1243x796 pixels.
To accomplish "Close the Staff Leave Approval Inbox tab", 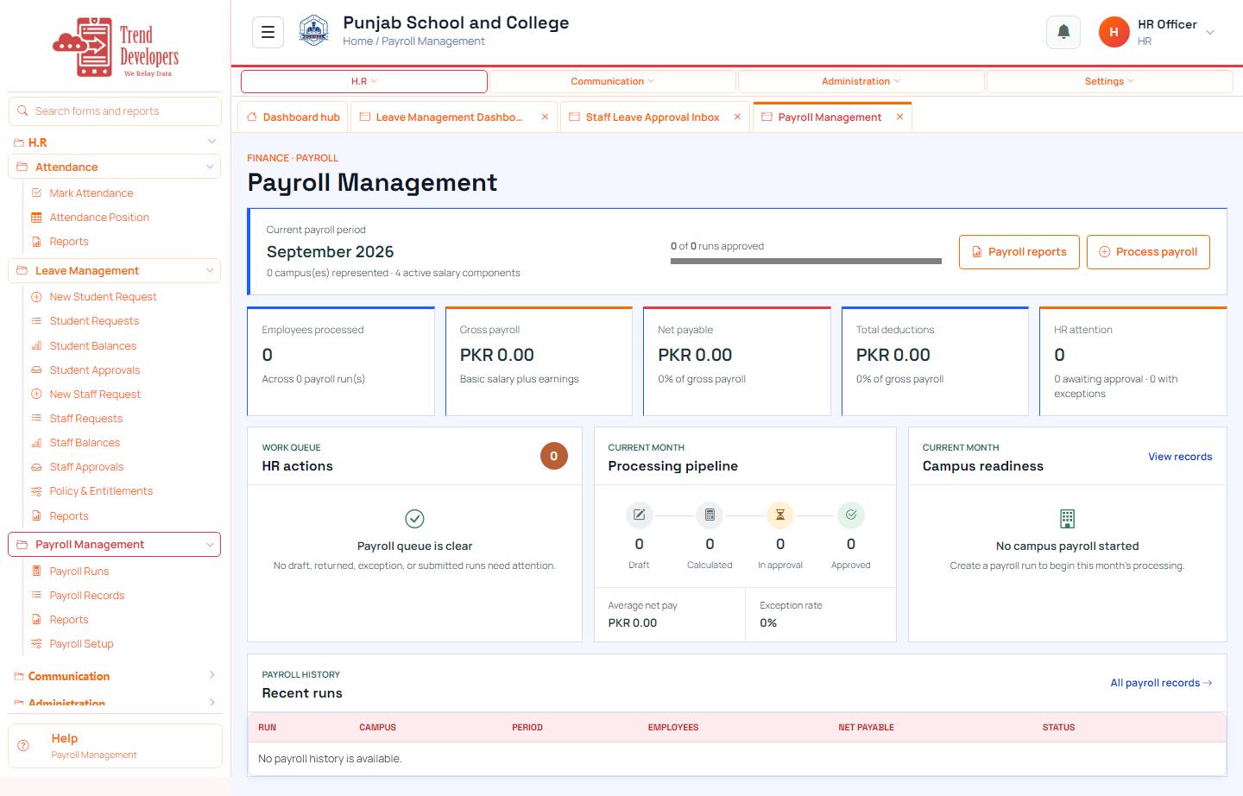I will (x=737, y=117).
